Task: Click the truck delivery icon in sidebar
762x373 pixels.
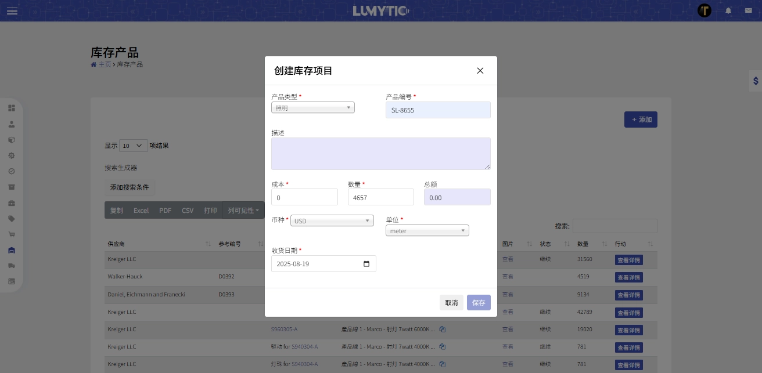Action: point(12,266)
